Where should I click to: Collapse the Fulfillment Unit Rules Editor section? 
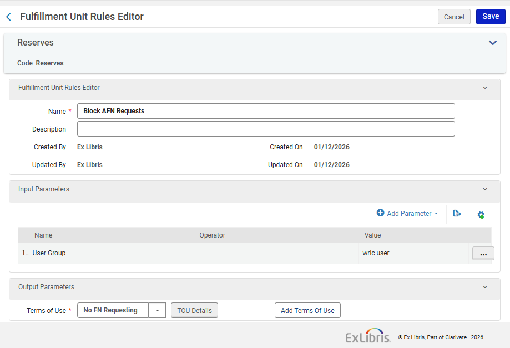pos(485,88)
